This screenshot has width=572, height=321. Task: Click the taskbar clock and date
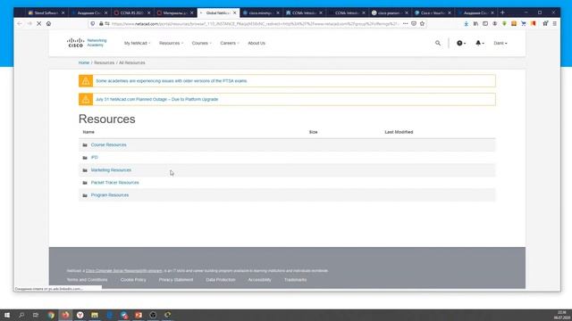click(x=562, y=315)
